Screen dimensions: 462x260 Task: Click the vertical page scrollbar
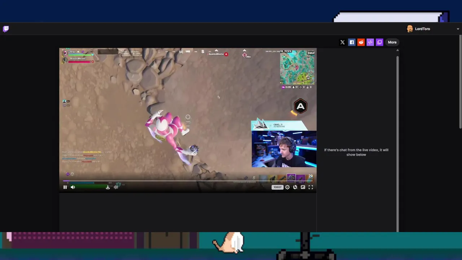[x=461, y=82]
